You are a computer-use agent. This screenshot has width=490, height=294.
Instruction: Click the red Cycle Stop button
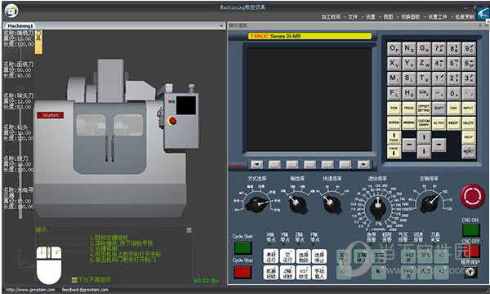tap(243, 273)
